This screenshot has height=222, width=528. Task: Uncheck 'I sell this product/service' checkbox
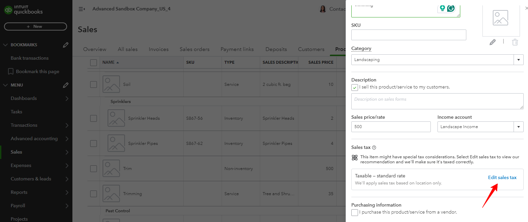click(x=355, y=88)
